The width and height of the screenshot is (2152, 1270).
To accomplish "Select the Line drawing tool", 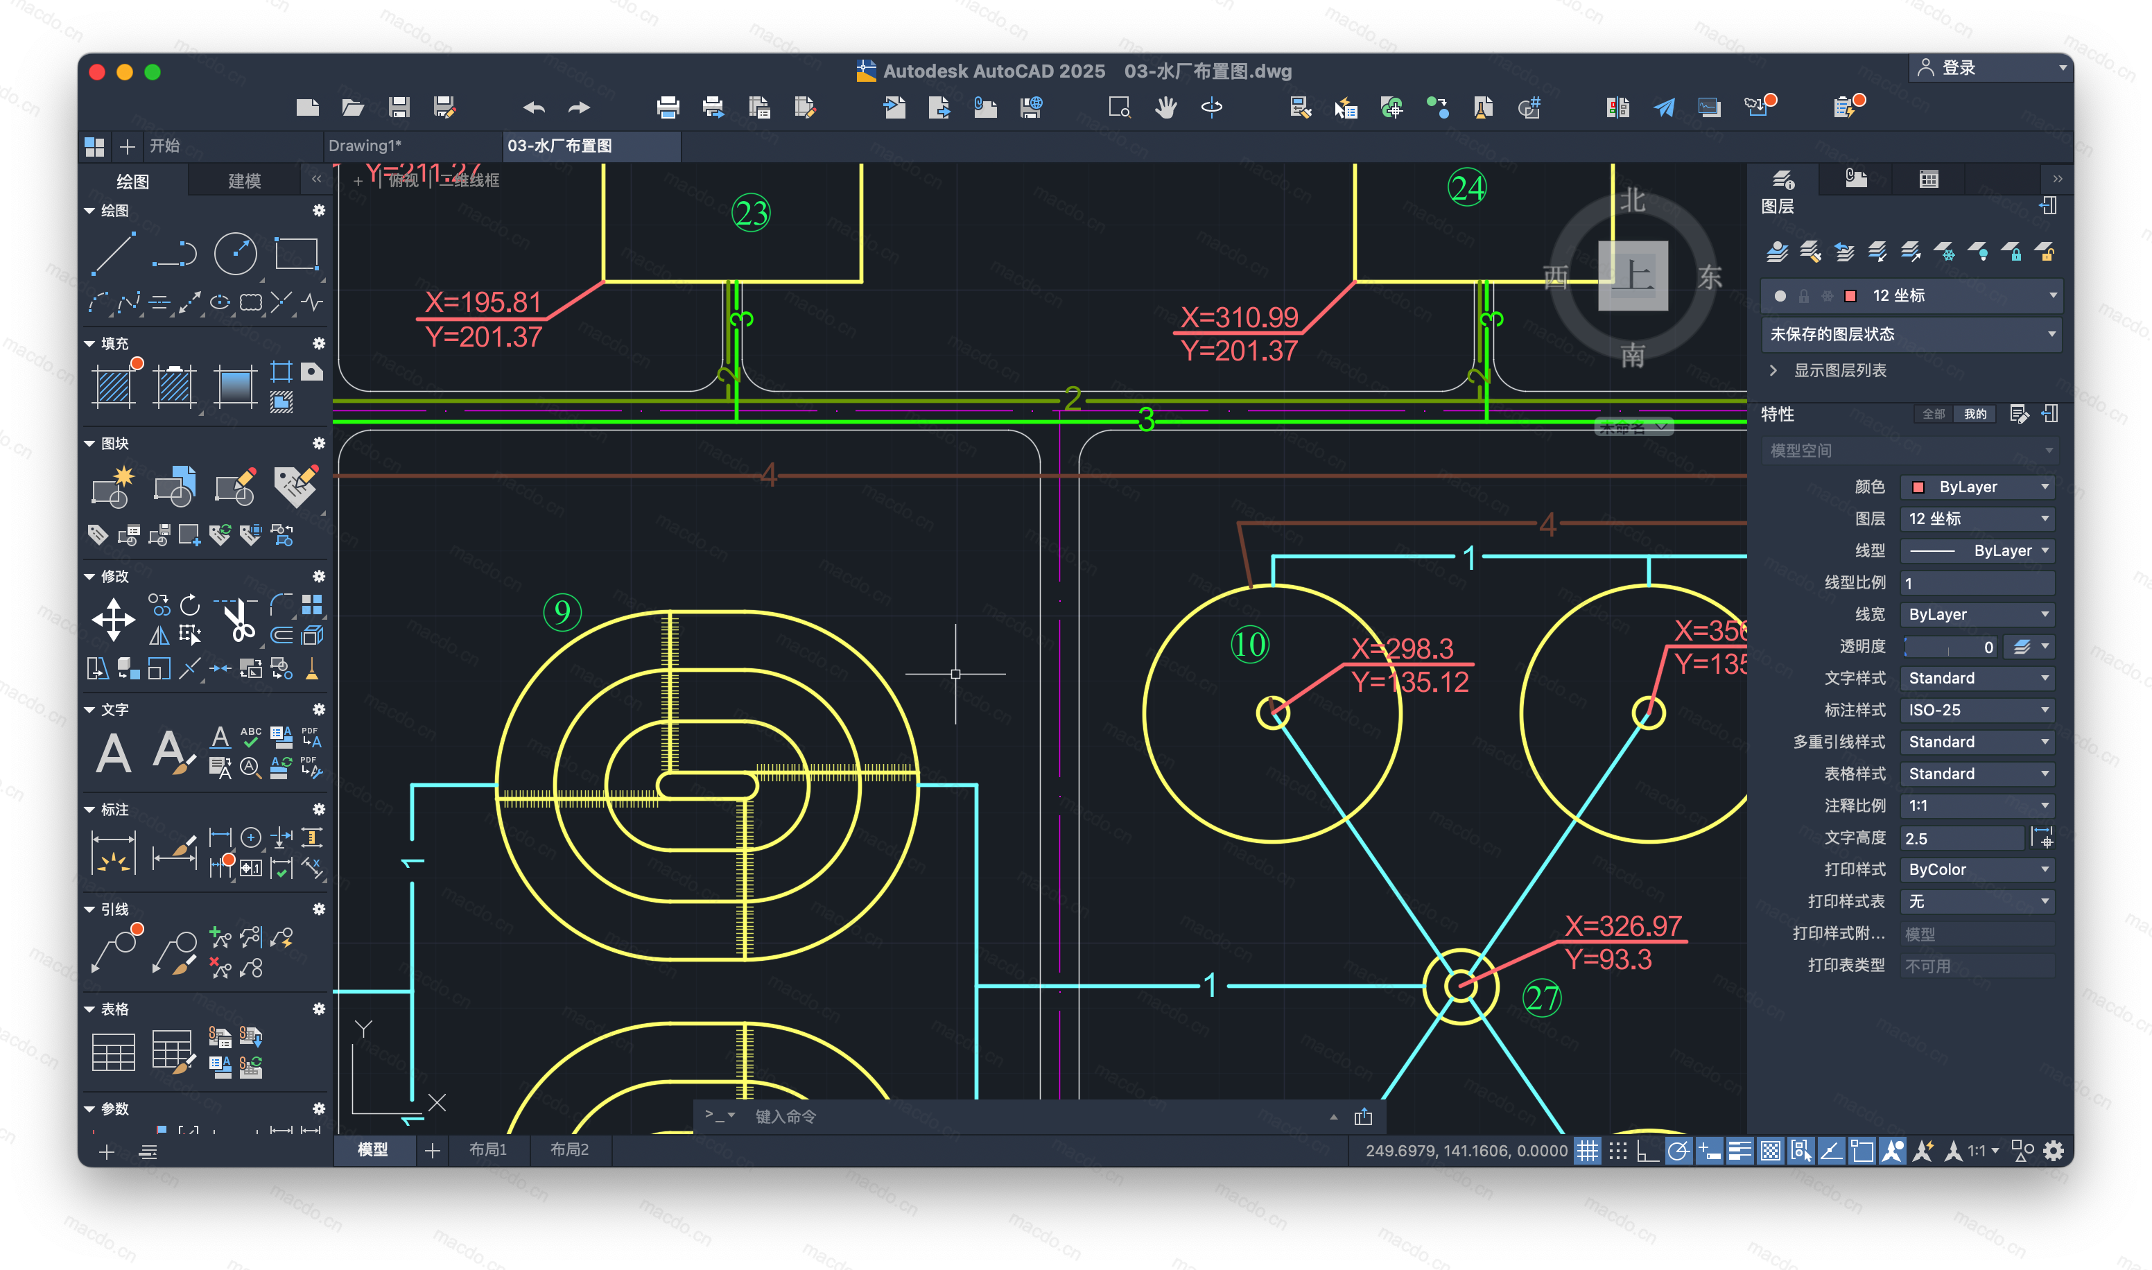I will (113, 253).
